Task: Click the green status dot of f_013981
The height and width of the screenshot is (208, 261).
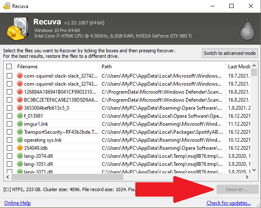Action: pos(20,116)
